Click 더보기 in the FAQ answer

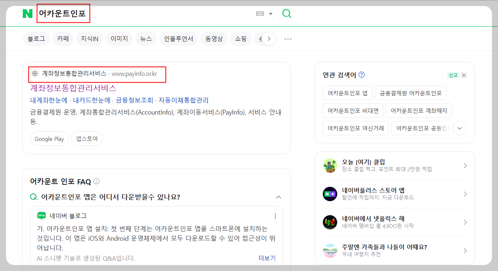coord(267,258)
